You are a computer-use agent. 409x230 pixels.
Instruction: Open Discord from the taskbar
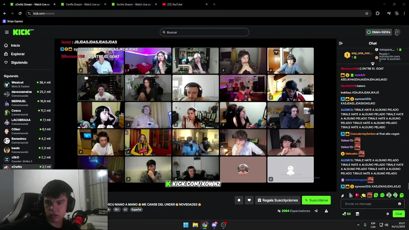click(x=214, y=225)
